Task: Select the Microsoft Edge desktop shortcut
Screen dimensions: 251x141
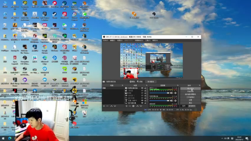Action: pyautogui.click(x=45, y=60)
